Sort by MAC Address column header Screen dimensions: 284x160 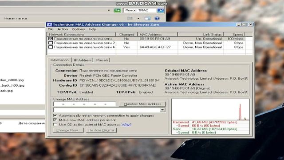[x=158, y=34]
